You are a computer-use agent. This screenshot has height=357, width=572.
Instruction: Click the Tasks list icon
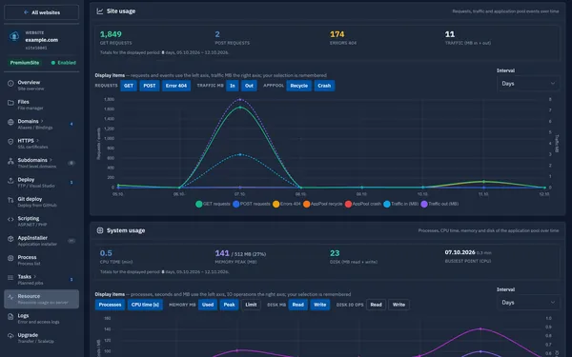coord(10,278)
